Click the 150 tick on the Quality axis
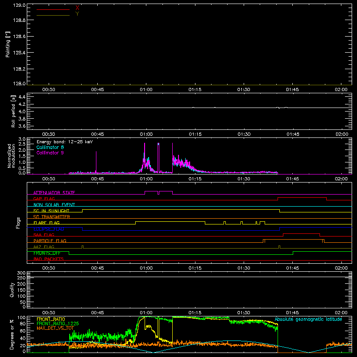The height and width of the screenshot is (357, 357). 21,290
